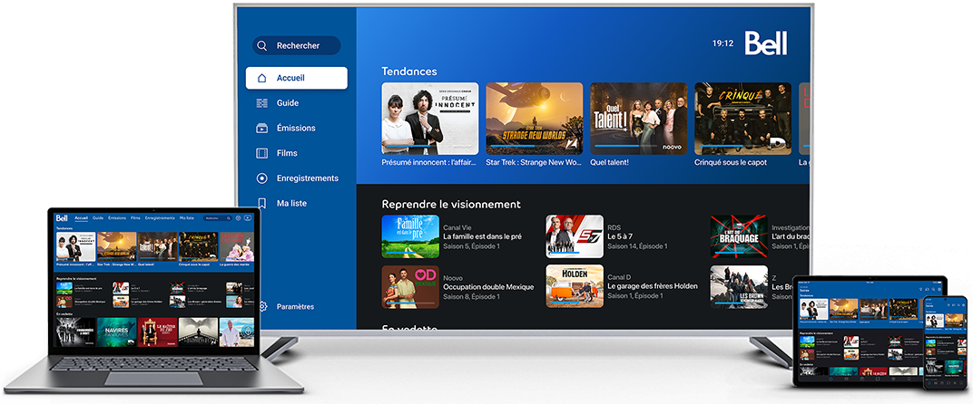This screenshot has width=973, height=404.
Task: Click the Bell logo on the TV
Action: (765, 43)
